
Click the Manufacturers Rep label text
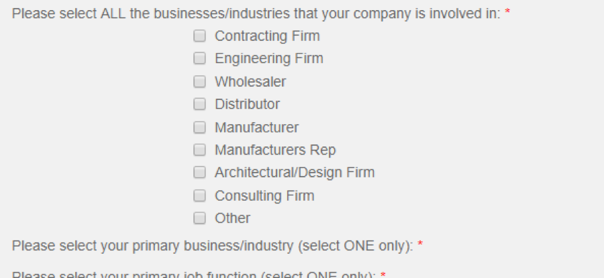(275, 150)
